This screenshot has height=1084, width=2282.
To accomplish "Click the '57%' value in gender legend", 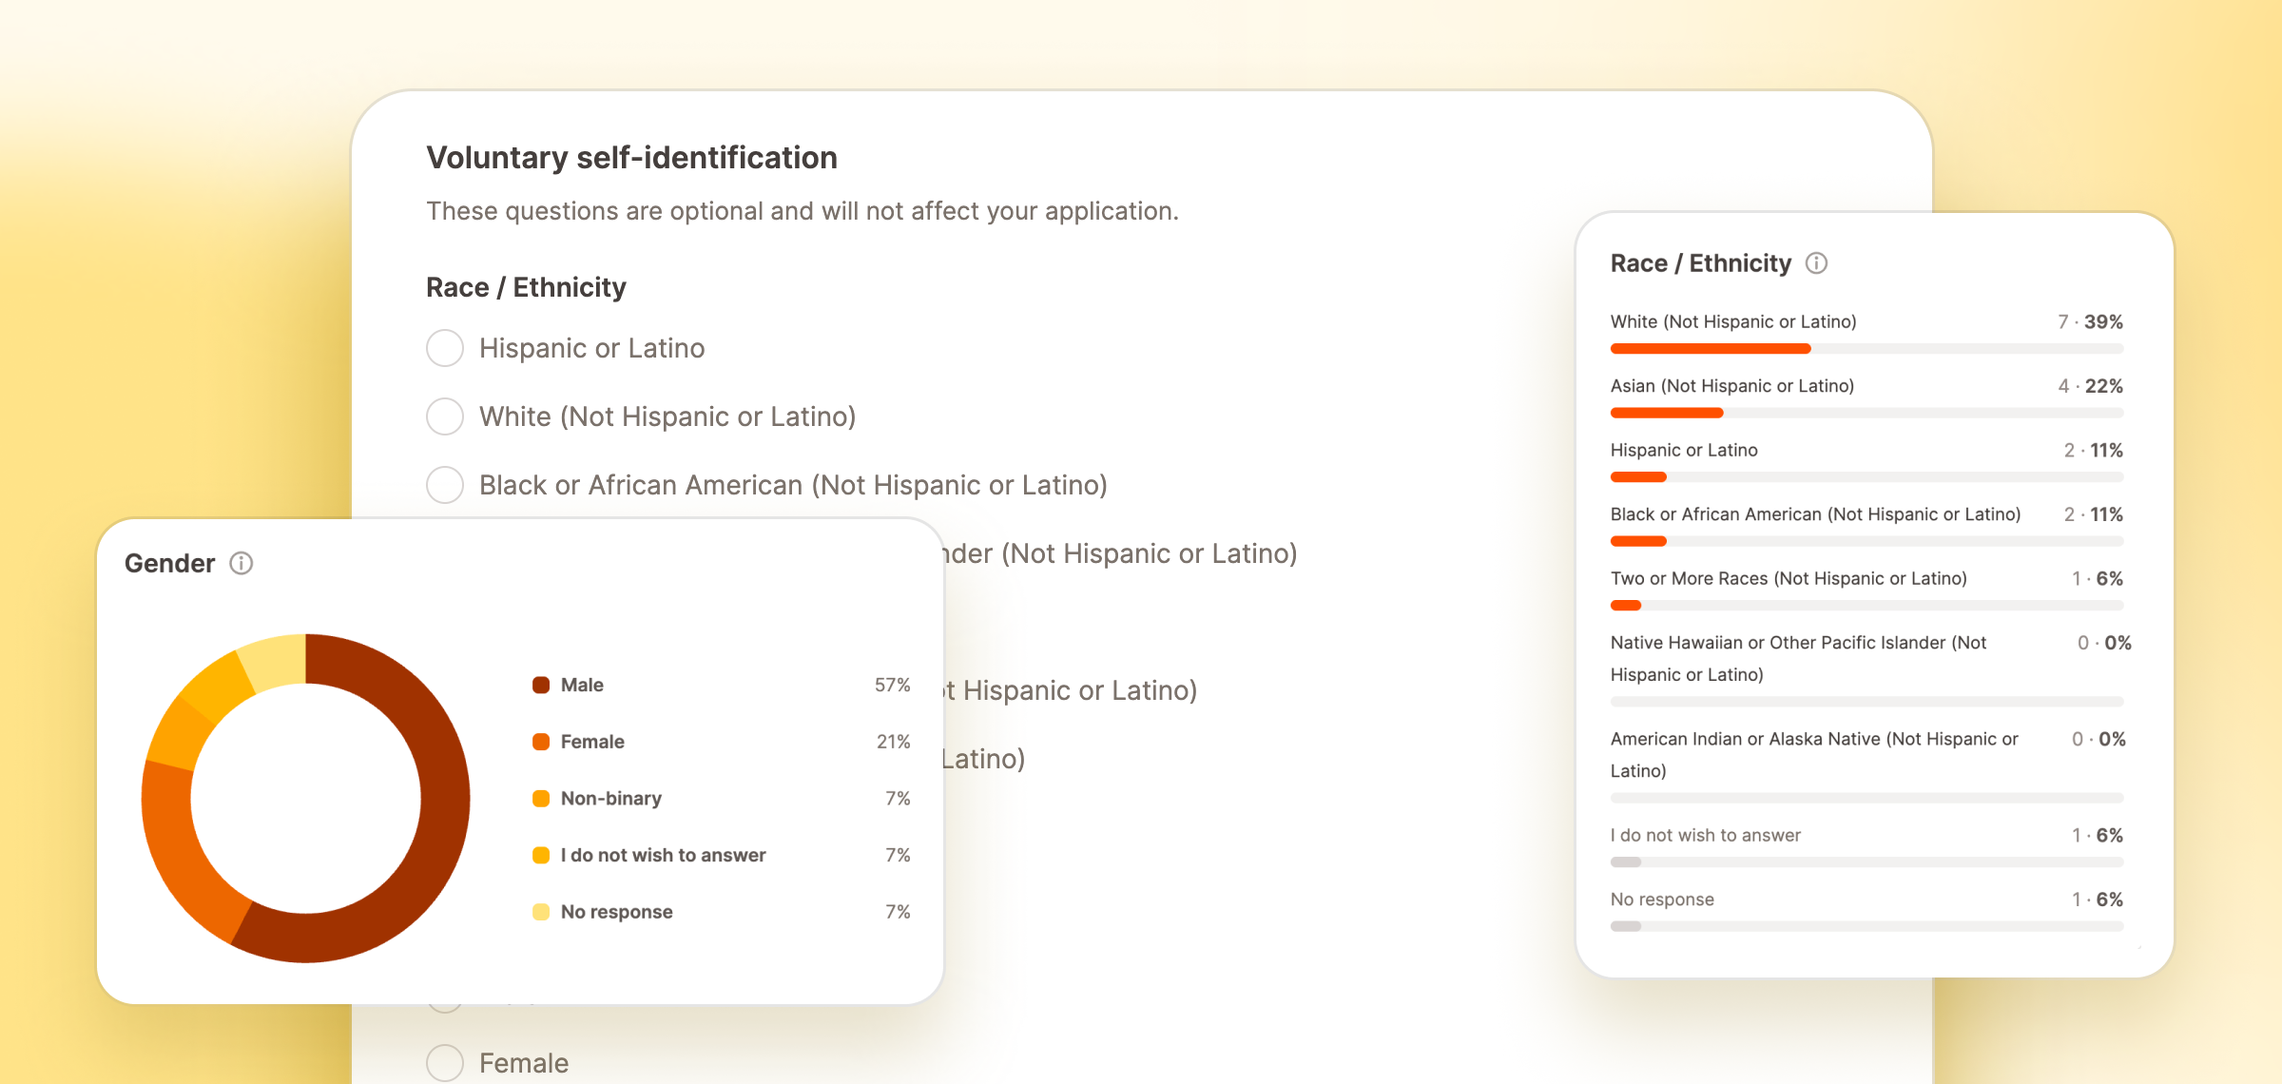I will (x=892, y=685).
